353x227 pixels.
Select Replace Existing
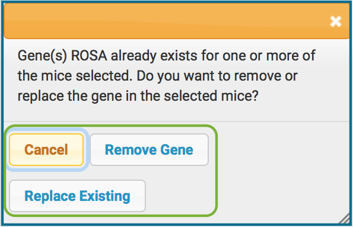78,196
